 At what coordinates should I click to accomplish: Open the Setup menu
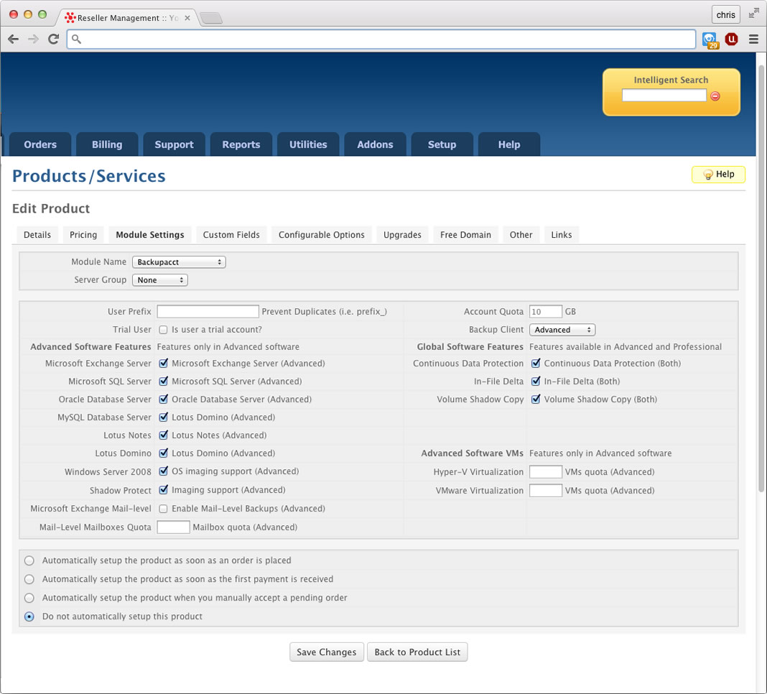442,144
